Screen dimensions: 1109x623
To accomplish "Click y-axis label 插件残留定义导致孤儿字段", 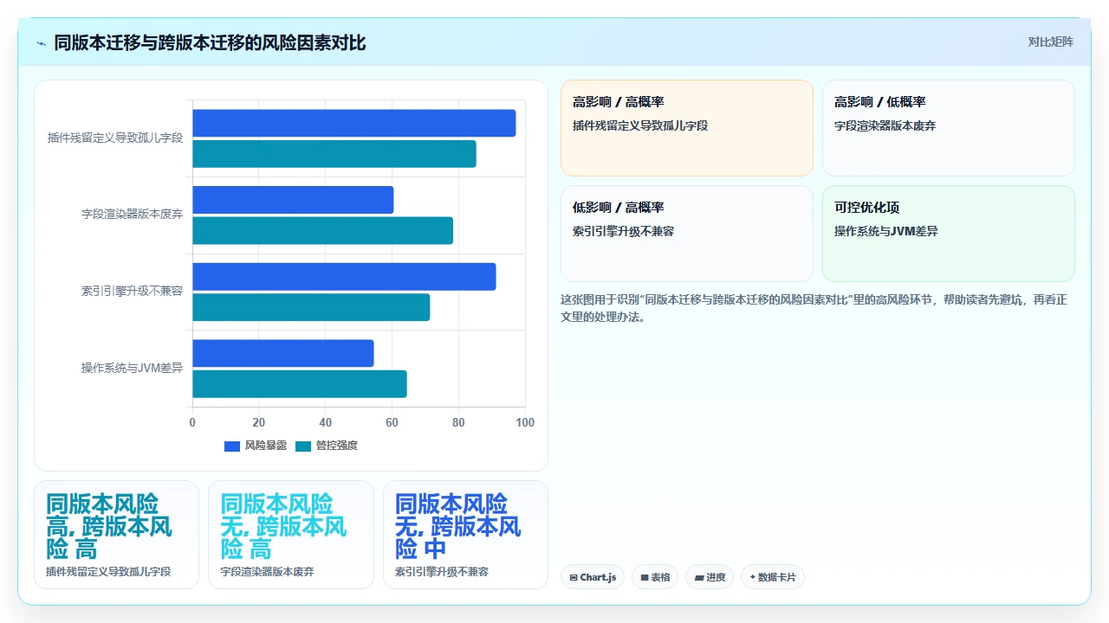I will (115, 138).
